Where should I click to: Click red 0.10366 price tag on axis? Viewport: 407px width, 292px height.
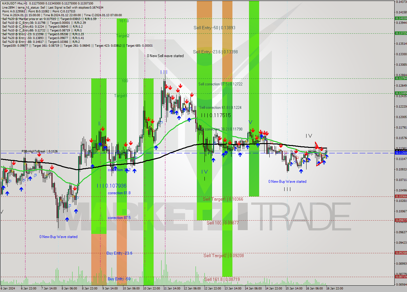point(401,196)
